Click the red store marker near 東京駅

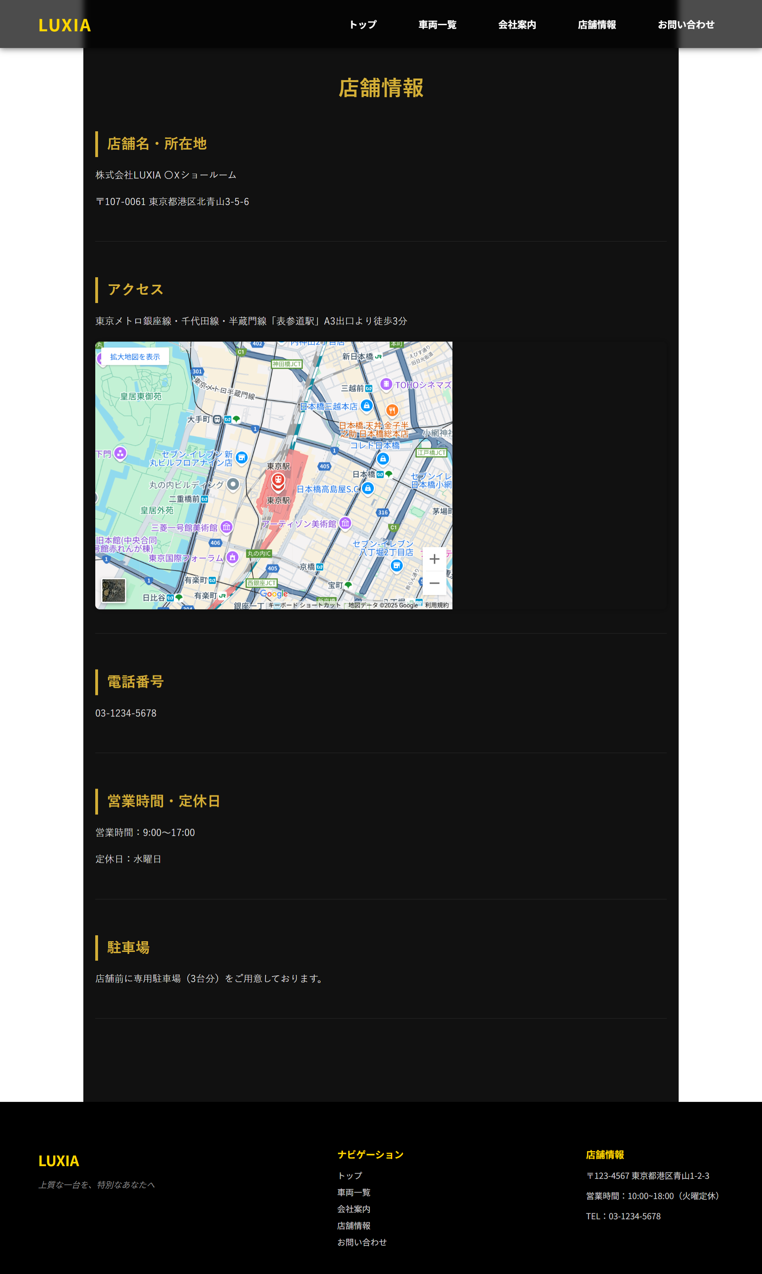click(x=278, y=481)
